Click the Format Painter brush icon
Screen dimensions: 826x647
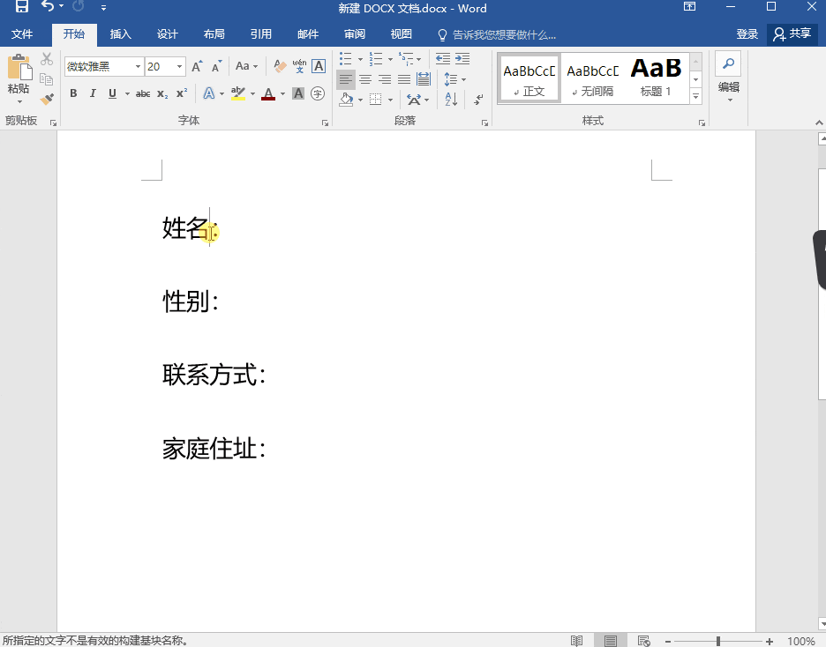coord(47,100)
